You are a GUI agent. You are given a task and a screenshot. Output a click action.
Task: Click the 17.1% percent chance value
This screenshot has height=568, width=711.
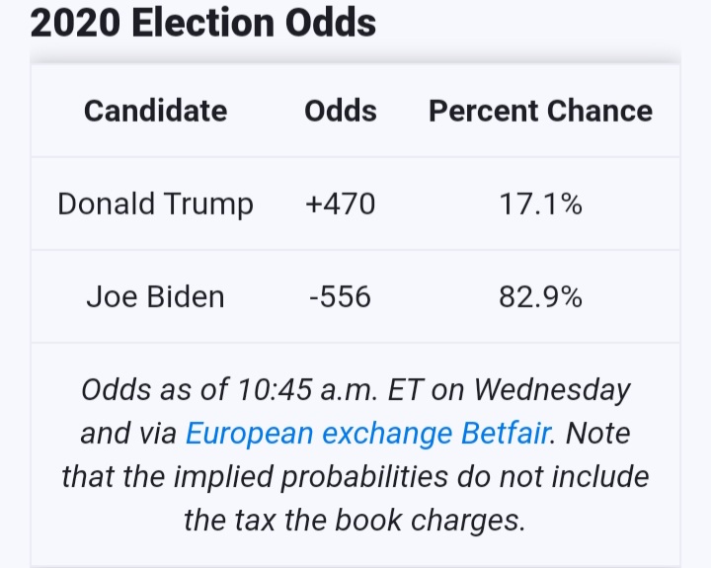click(540, 203)
